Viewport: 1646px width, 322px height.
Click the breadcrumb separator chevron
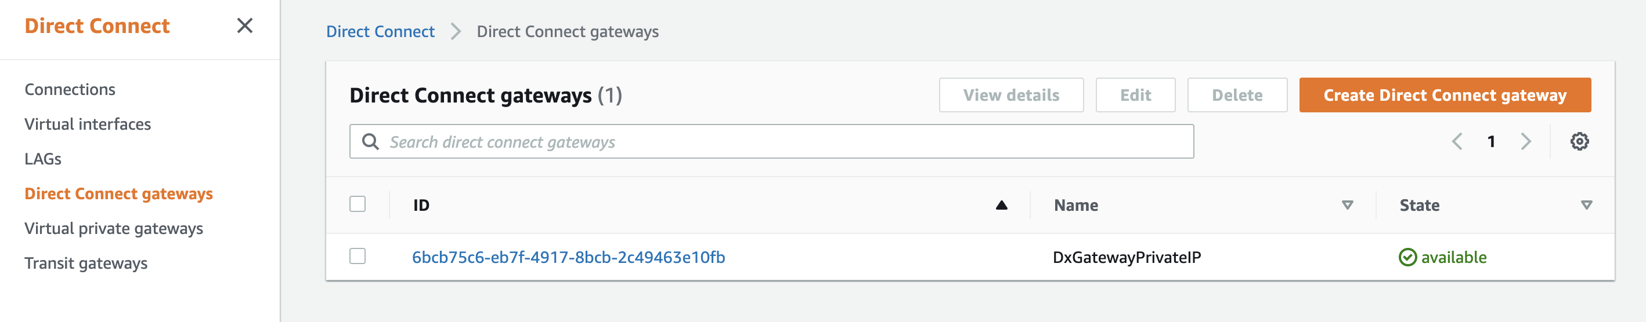tap(456, 31)
